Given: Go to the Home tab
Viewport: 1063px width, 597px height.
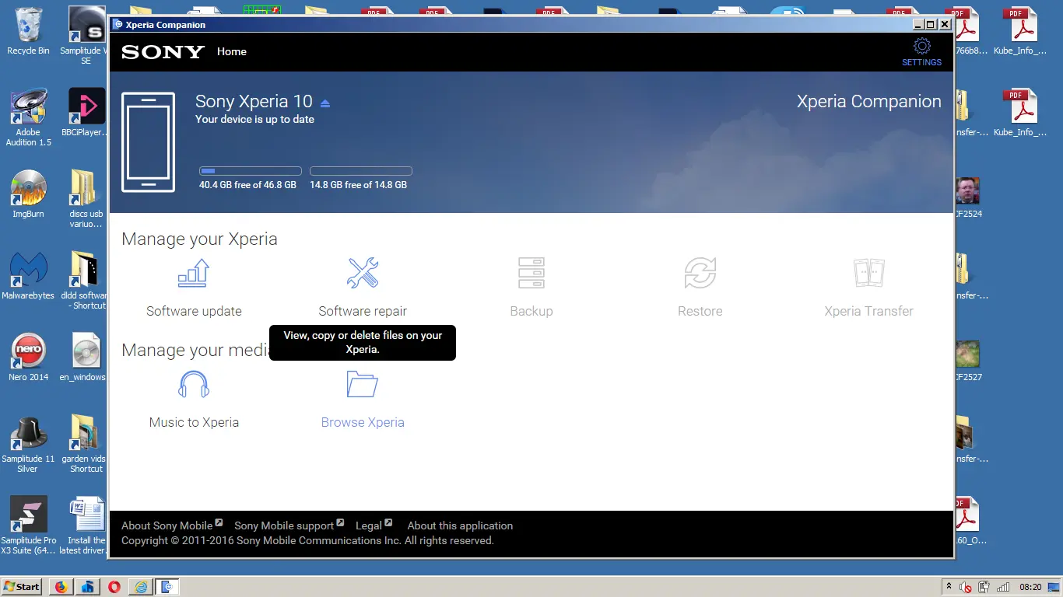Looking at the screenshot, I should pos(231,51).
